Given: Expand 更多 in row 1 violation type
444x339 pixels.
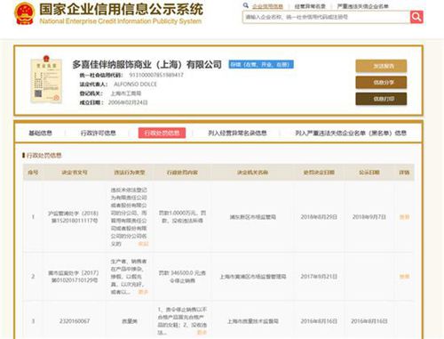Looking at the screenshot, I should point(143,244).
